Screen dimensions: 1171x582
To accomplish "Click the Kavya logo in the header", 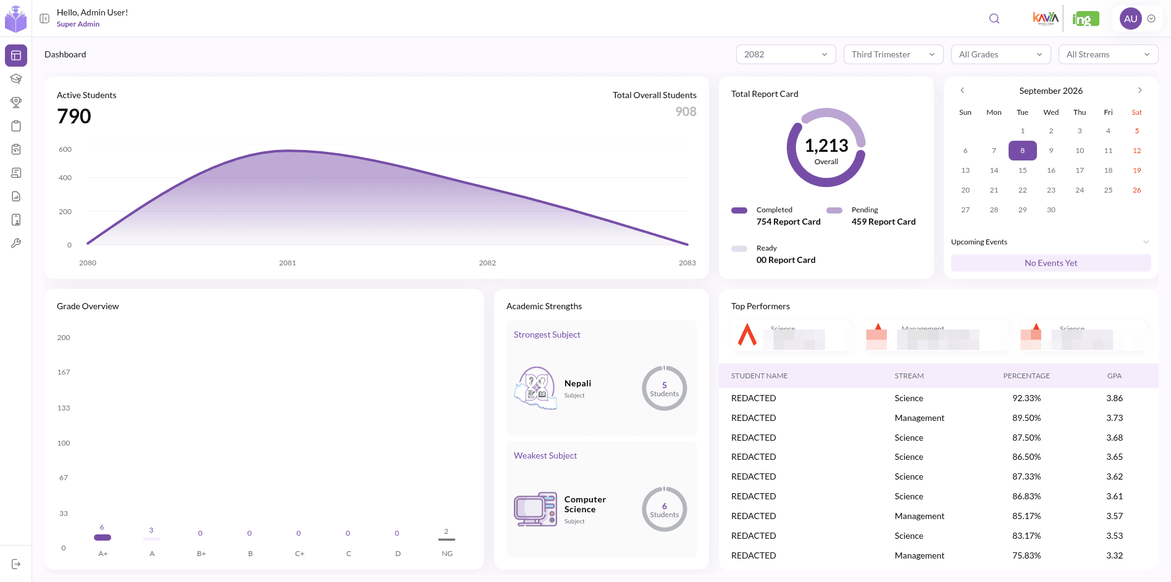I will tap(1046, 19).
